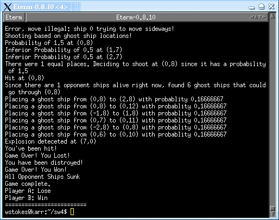Click the Eterm-0.8.10 <4> title text
The image size is (279, 220).
[x=41, y=7]
